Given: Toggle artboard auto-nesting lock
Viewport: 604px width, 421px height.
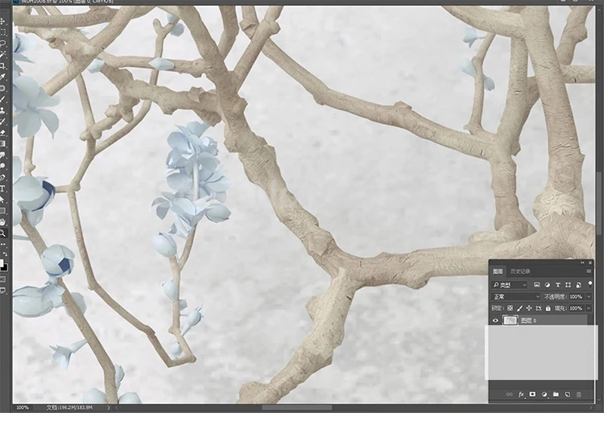Looking at the screenshot, I should click(539, 308).
